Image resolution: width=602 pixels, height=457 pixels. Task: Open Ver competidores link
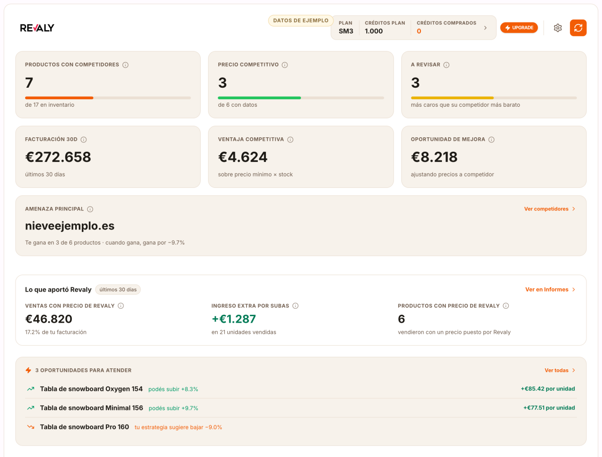coord(550,209)
